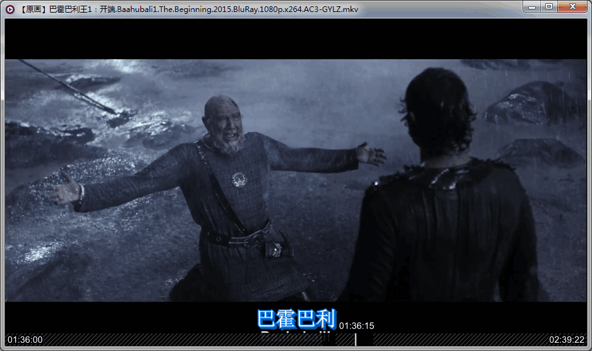Seek within hatched progress bar left portion
This screenshot has height=351, width=592.
158,340
